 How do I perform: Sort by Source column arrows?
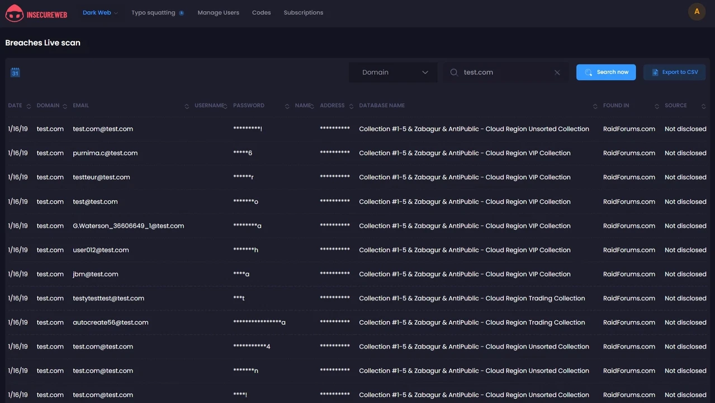pos(703,106)
